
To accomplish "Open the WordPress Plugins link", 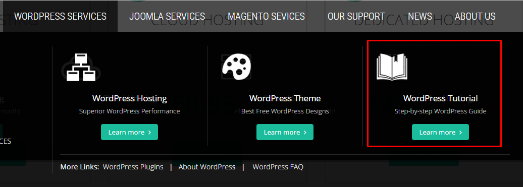I will pyautogui.click(x=133, y=167).
